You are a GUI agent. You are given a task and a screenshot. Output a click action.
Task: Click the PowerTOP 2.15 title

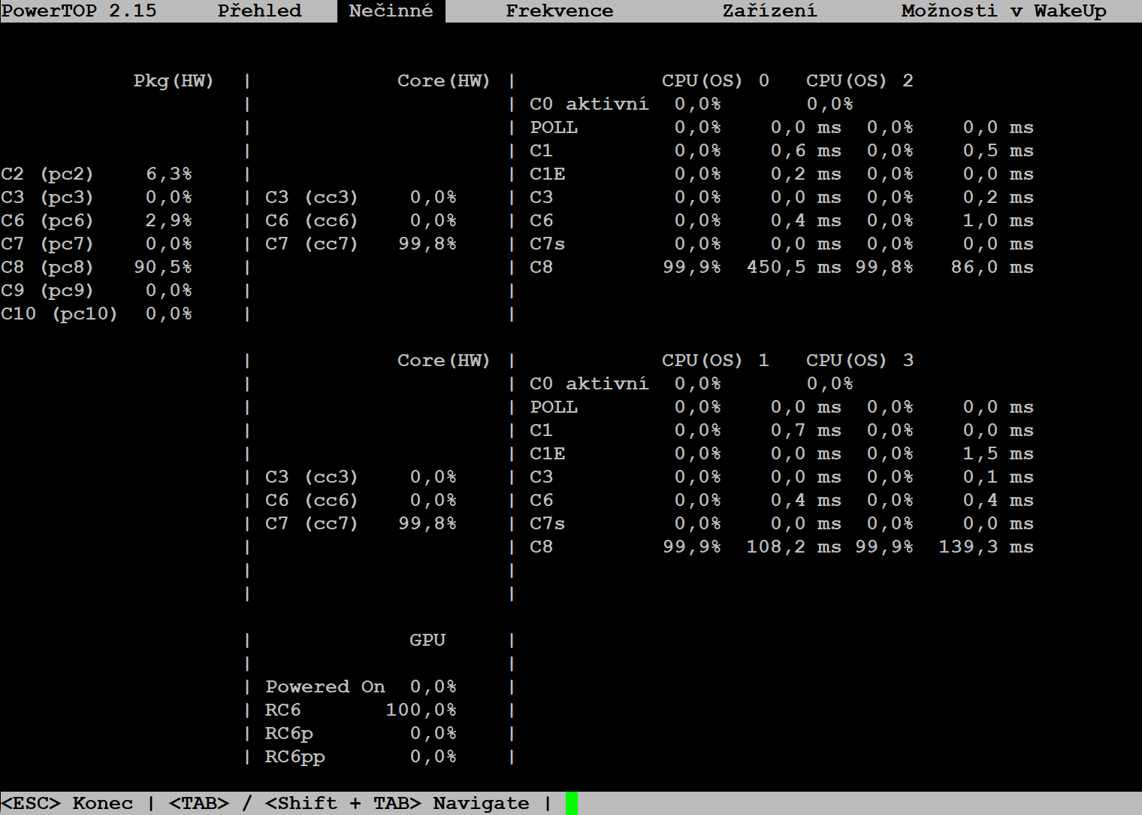coord(79,11)
